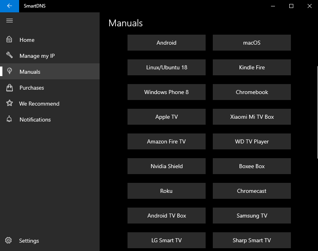The image size is (318, 251).
Task: Click the Purchases shopping bag icon
Action: (x=9, y=88)
